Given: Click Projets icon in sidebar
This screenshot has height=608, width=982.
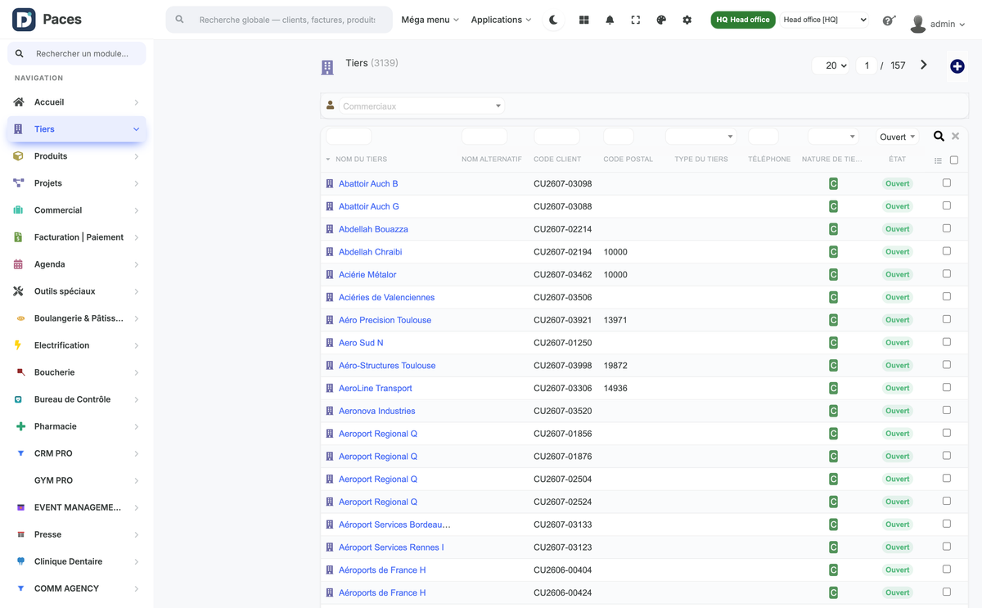Looking at the screenshot, I should tap(18, 183).
